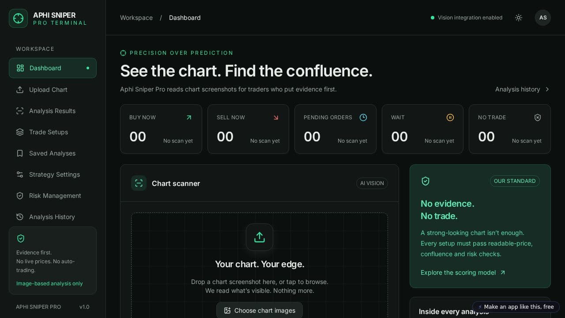Open Analysis Results in sidebar
The width and height of the screenshot is (565, 318).
point(53,111)
